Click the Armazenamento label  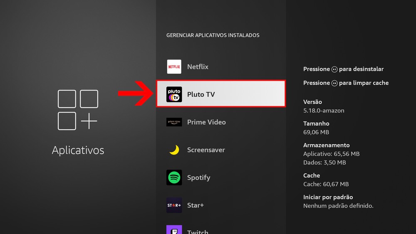[326, 145]
